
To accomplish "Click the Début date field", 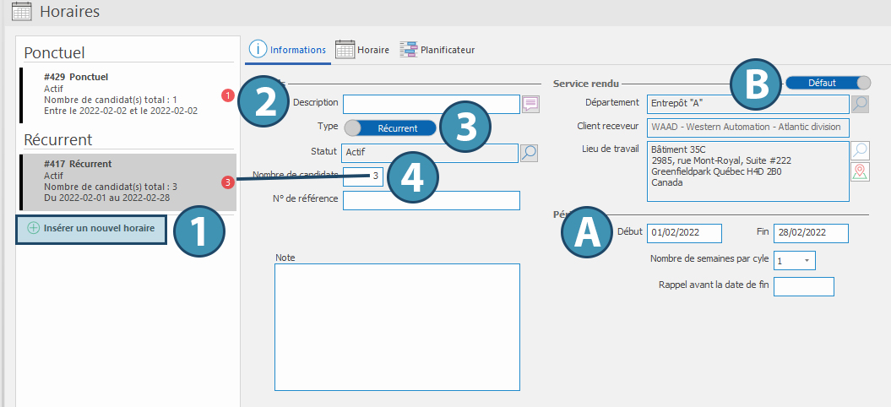I will point(684,233).
